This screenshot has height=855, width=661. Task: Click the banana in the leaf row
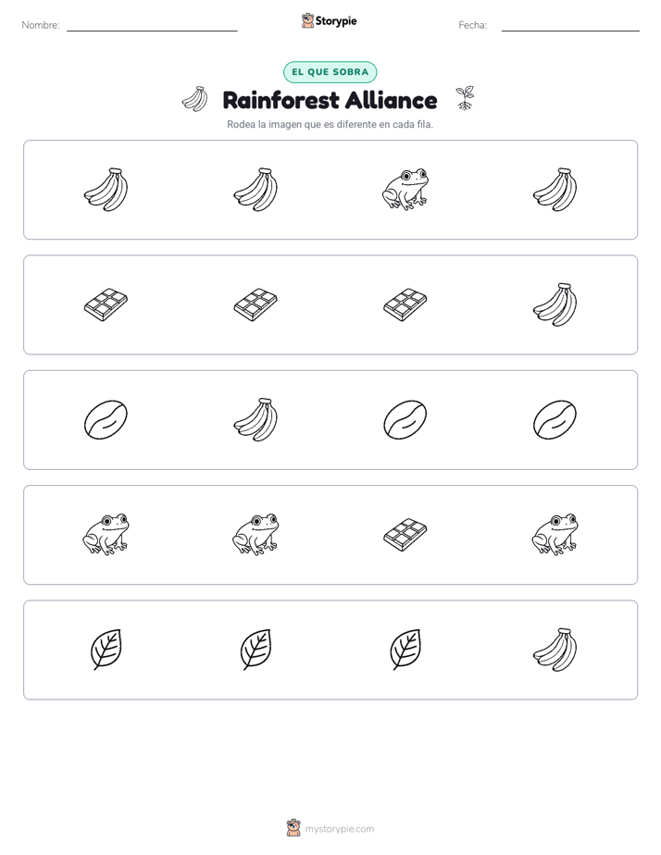(555, 650)
